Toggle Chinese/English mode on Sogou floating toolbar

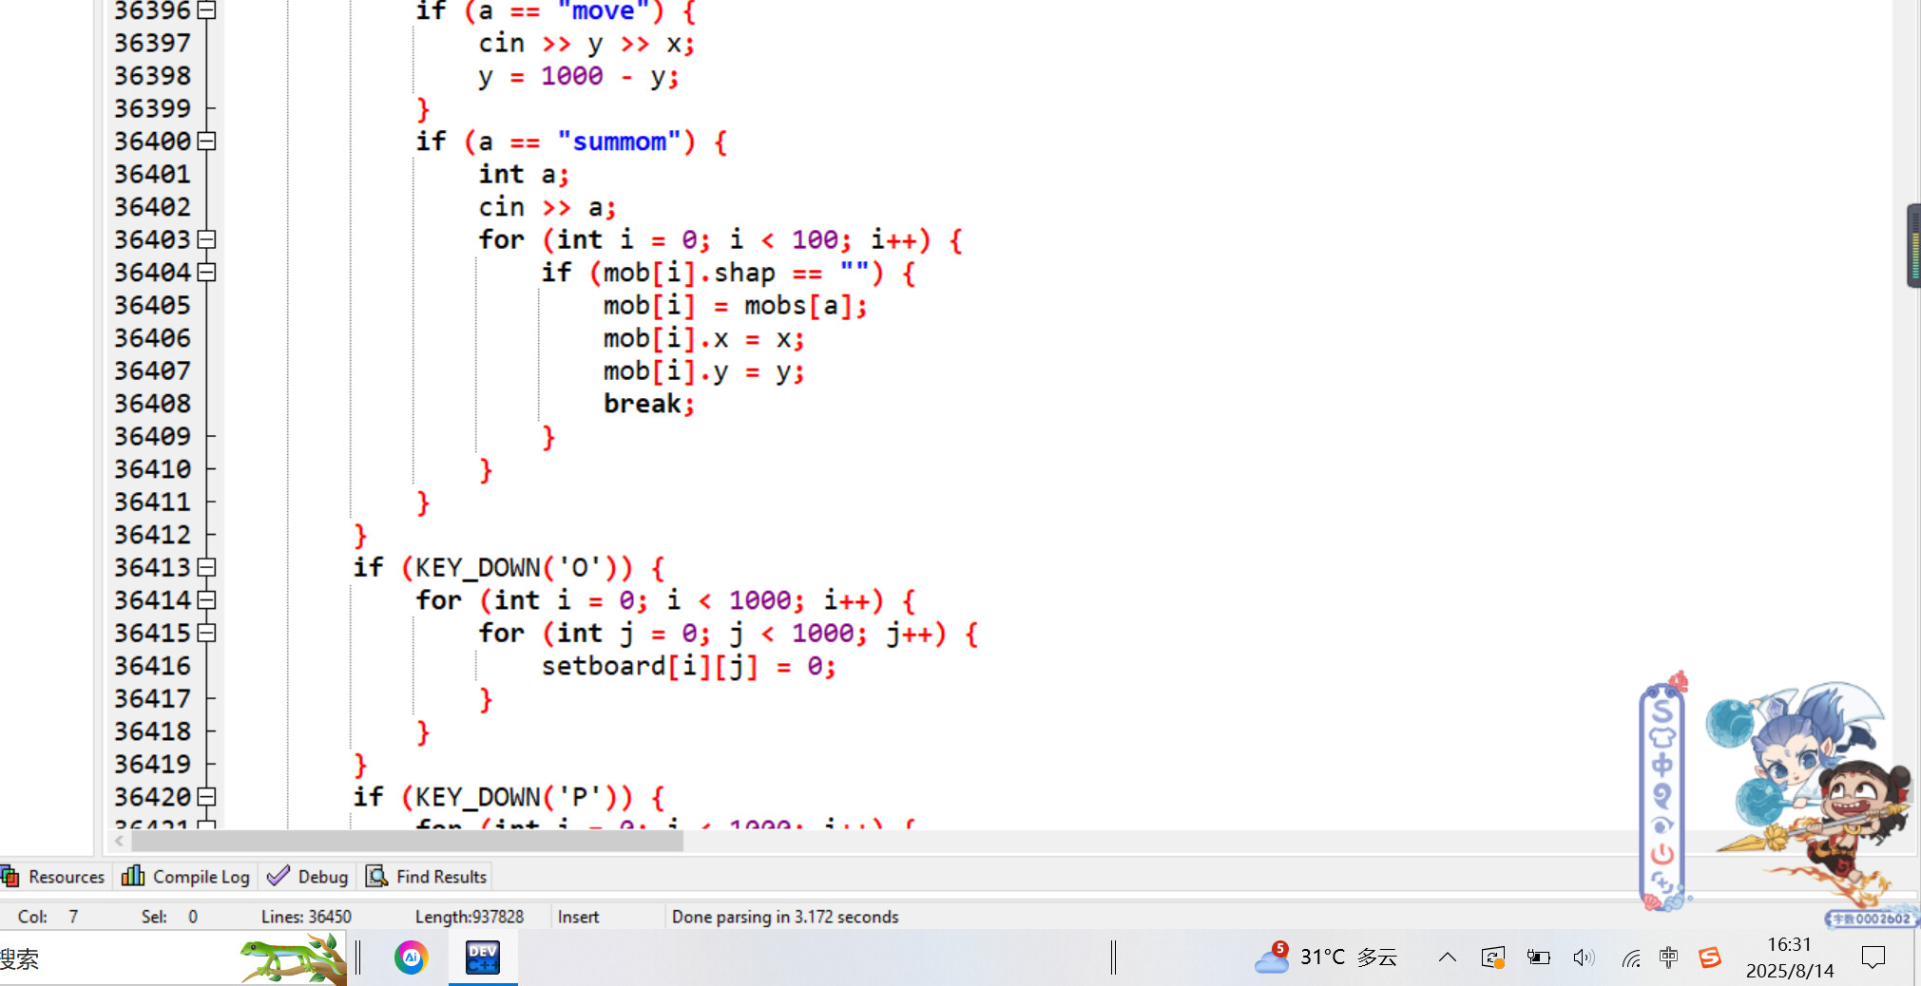pos(1662,766)
